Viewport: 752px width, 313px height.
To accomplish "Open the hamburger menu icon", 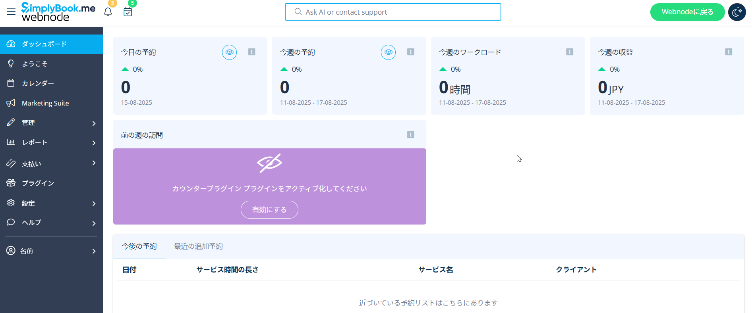I will (11, 12).
